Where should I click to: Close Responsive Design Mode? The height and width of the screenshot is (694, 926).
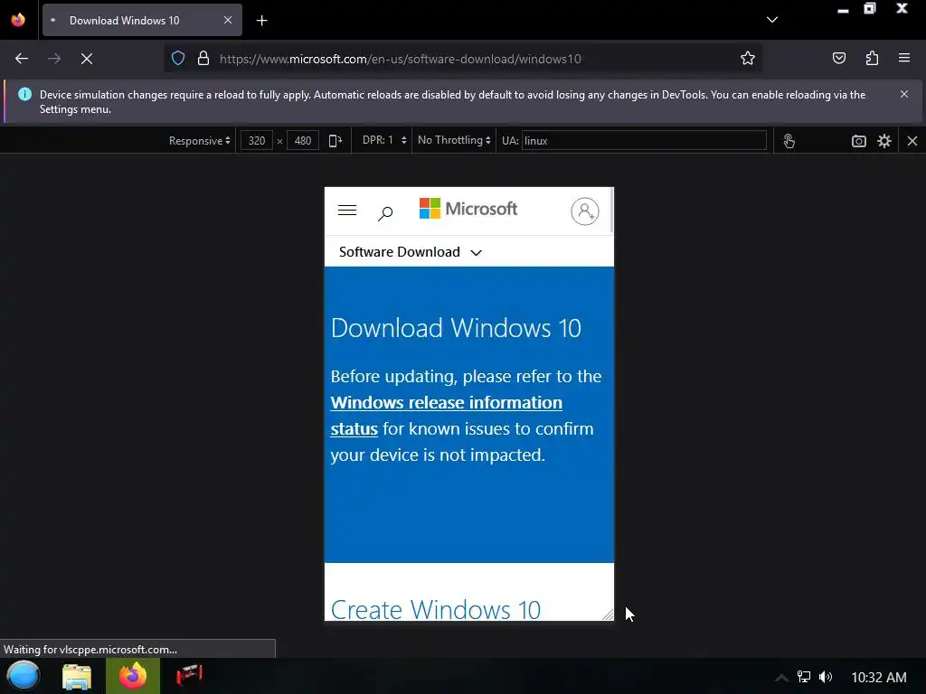point(912,140)
